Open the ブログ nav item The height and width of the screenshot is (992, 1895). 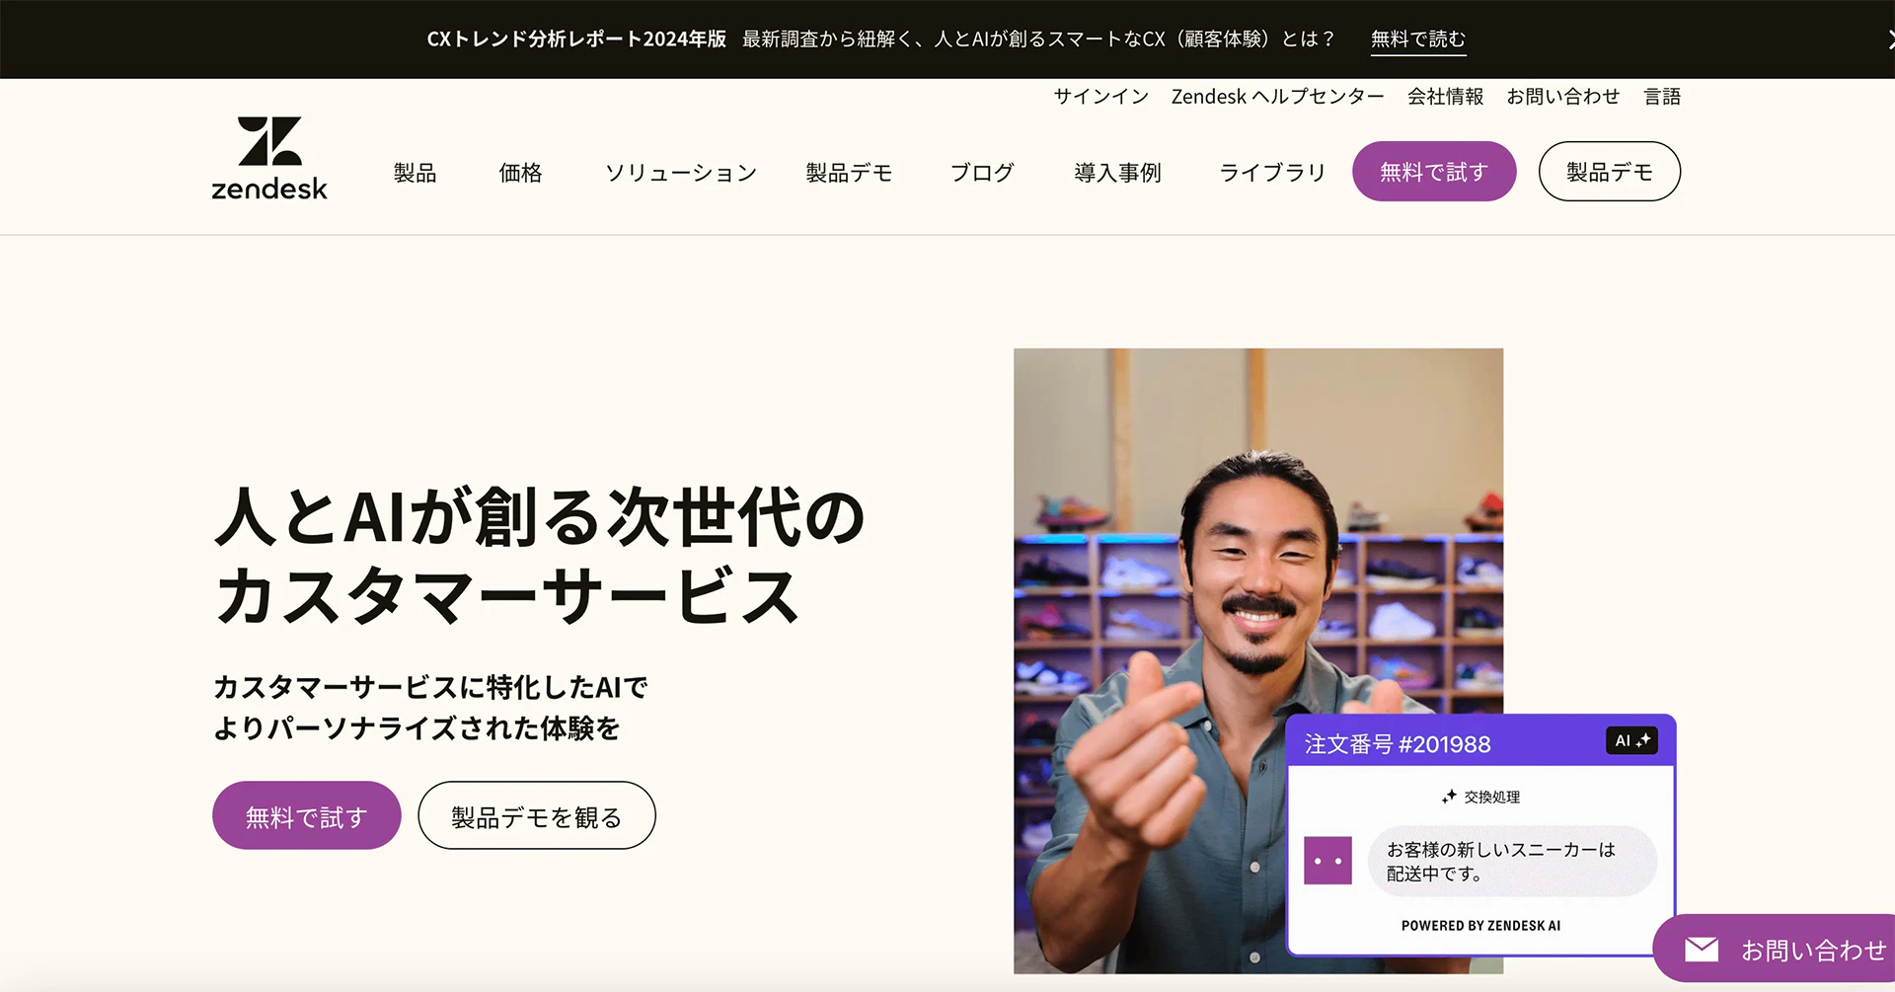[x=982, y=173]
